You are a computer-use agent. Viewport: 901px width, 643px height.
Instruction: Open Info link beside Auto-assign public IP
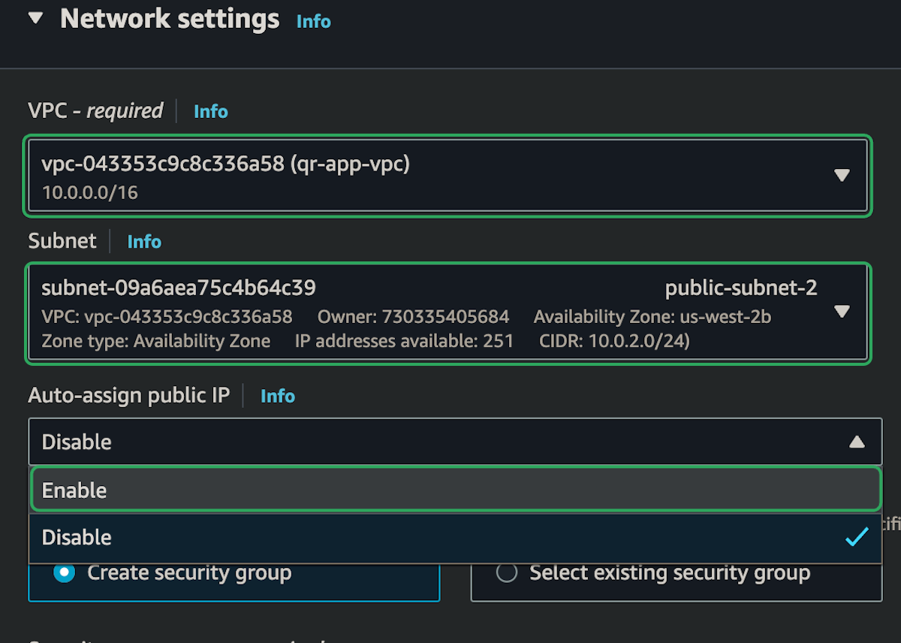point(278,396)
